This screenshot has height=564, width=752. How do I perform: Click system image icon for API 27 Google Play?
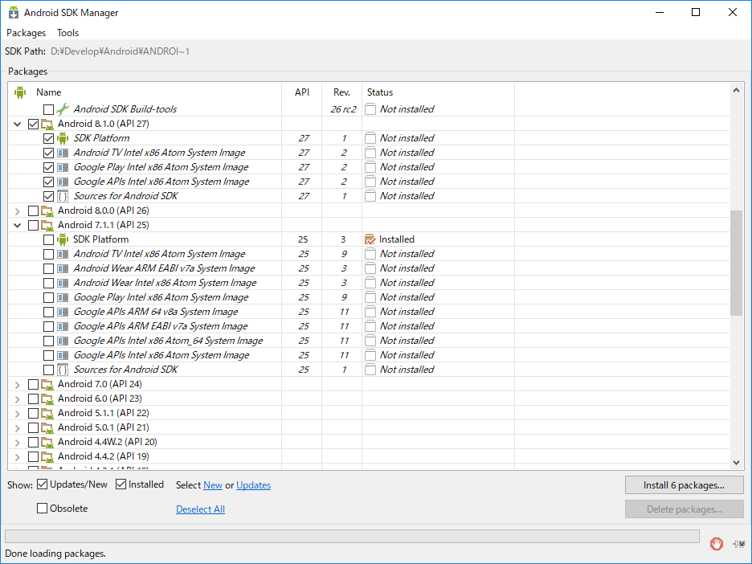pos(63,167)
